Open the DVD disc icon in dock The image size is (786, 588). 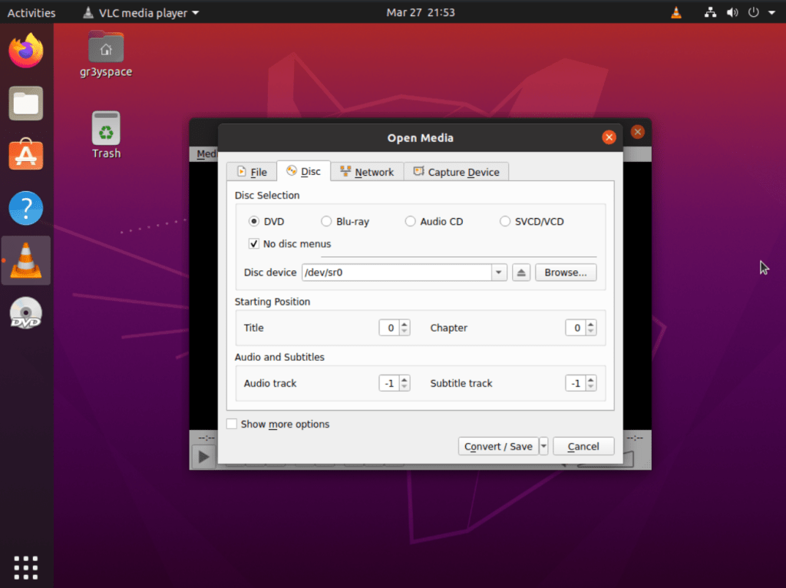(x=26, y=313)
